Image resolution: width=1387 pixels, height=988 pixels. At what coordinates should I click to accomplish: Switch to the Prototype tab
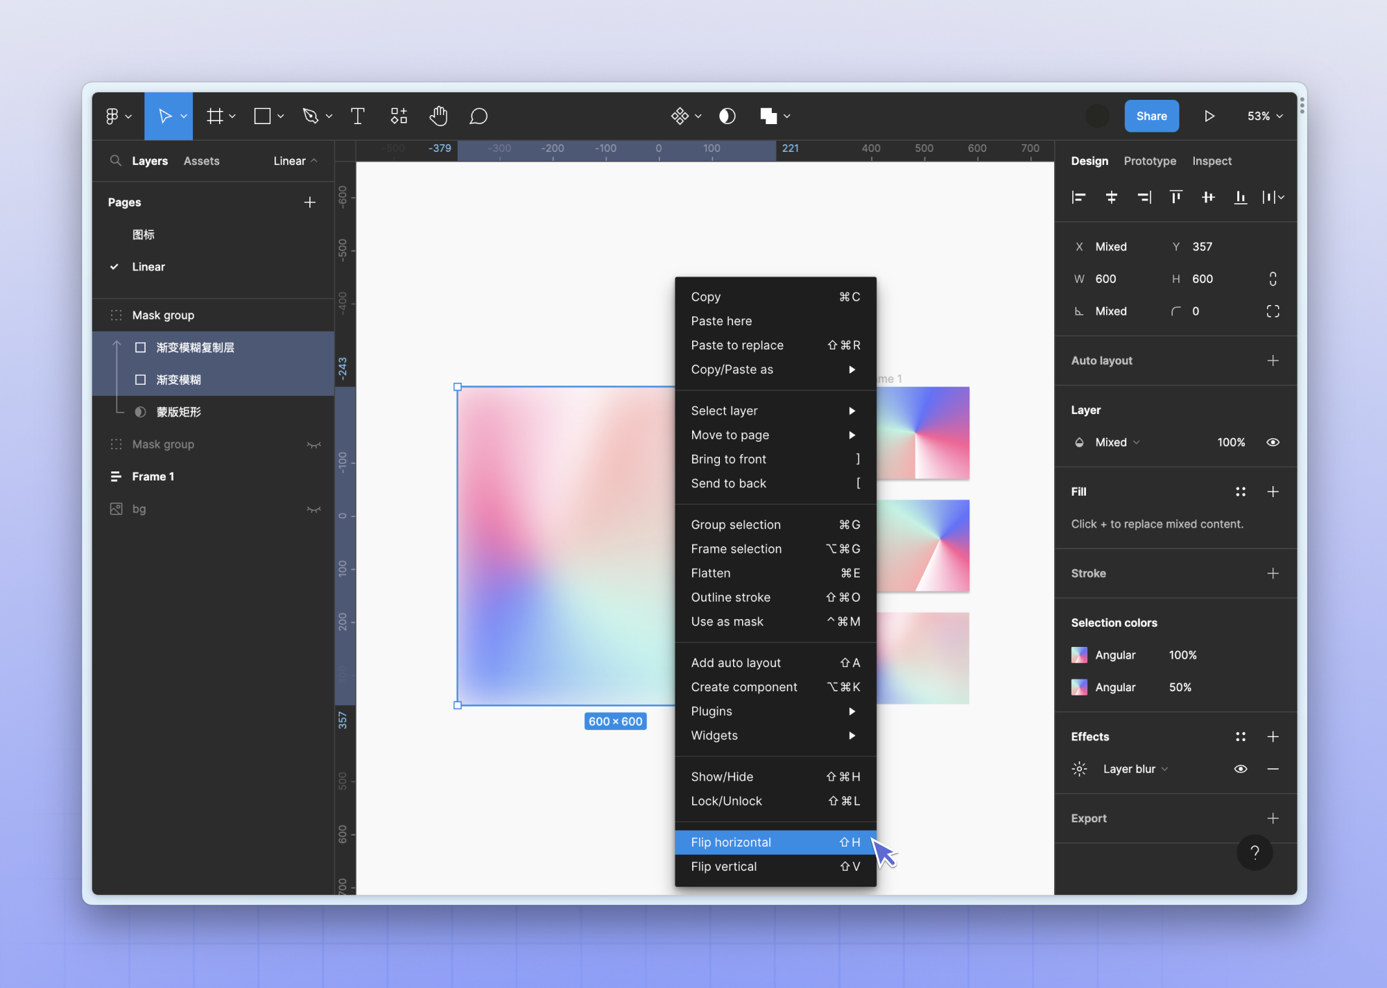pyautogui.click(x=1150, y=161)
